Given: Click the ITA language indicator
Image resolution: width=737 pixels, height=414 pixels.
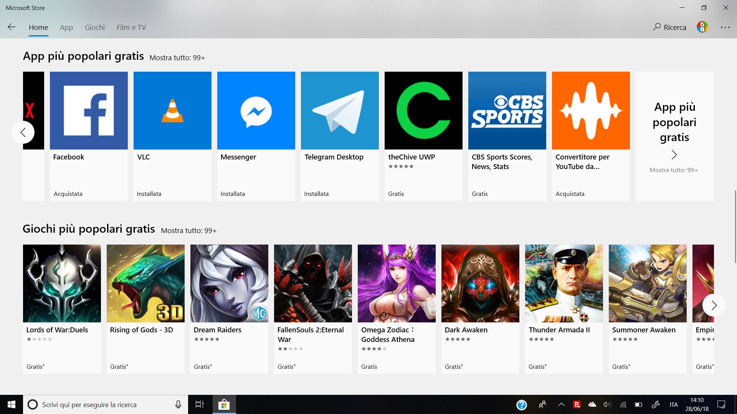Looking at the screenshot, I should [674, 404].
